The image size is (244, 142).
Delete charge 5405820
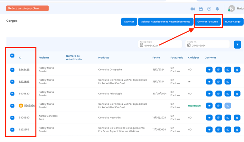point(237,94)
